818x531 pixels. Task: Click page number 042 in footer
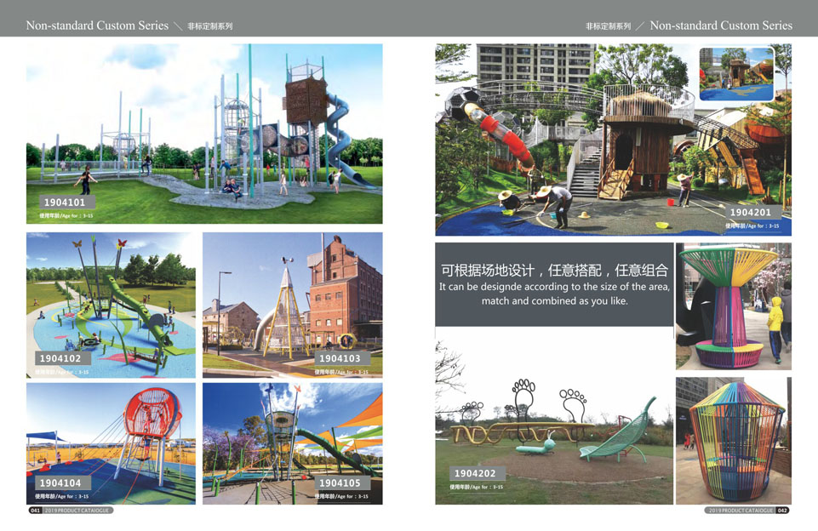click(782, 511)
